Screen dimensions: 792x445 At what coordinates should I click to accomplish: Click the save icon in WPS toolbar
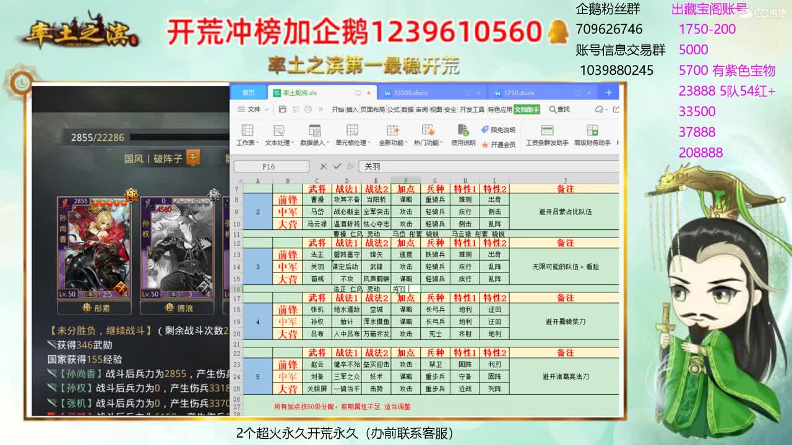pyautogui.click(x=282, y=109)
